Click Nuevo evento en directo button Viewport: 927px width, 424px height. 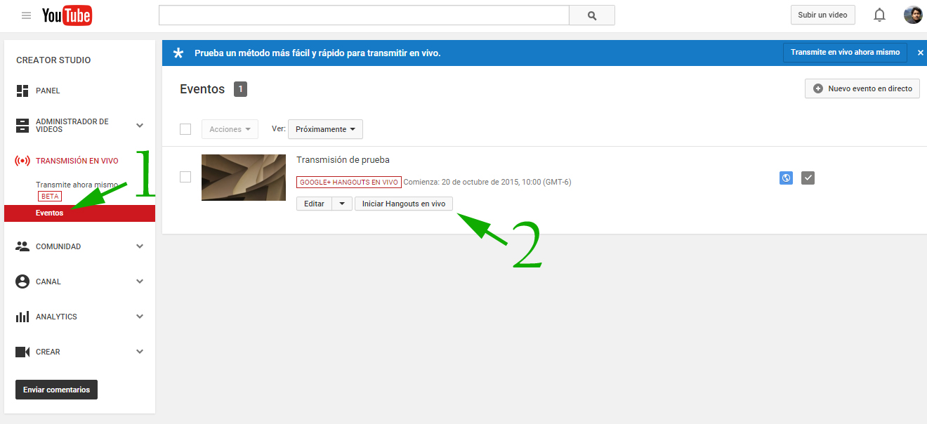click(862, 88)
